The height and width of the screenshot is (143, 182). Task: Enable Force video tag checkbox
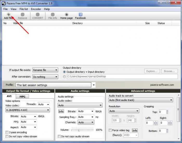point(110,130)
